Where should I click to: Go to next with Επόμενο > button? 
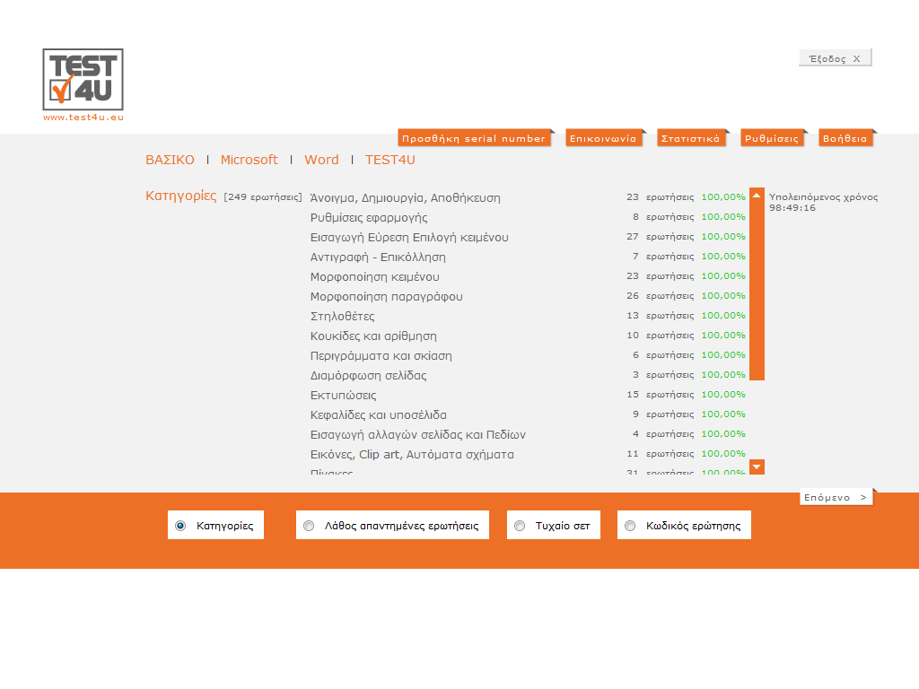836,497
